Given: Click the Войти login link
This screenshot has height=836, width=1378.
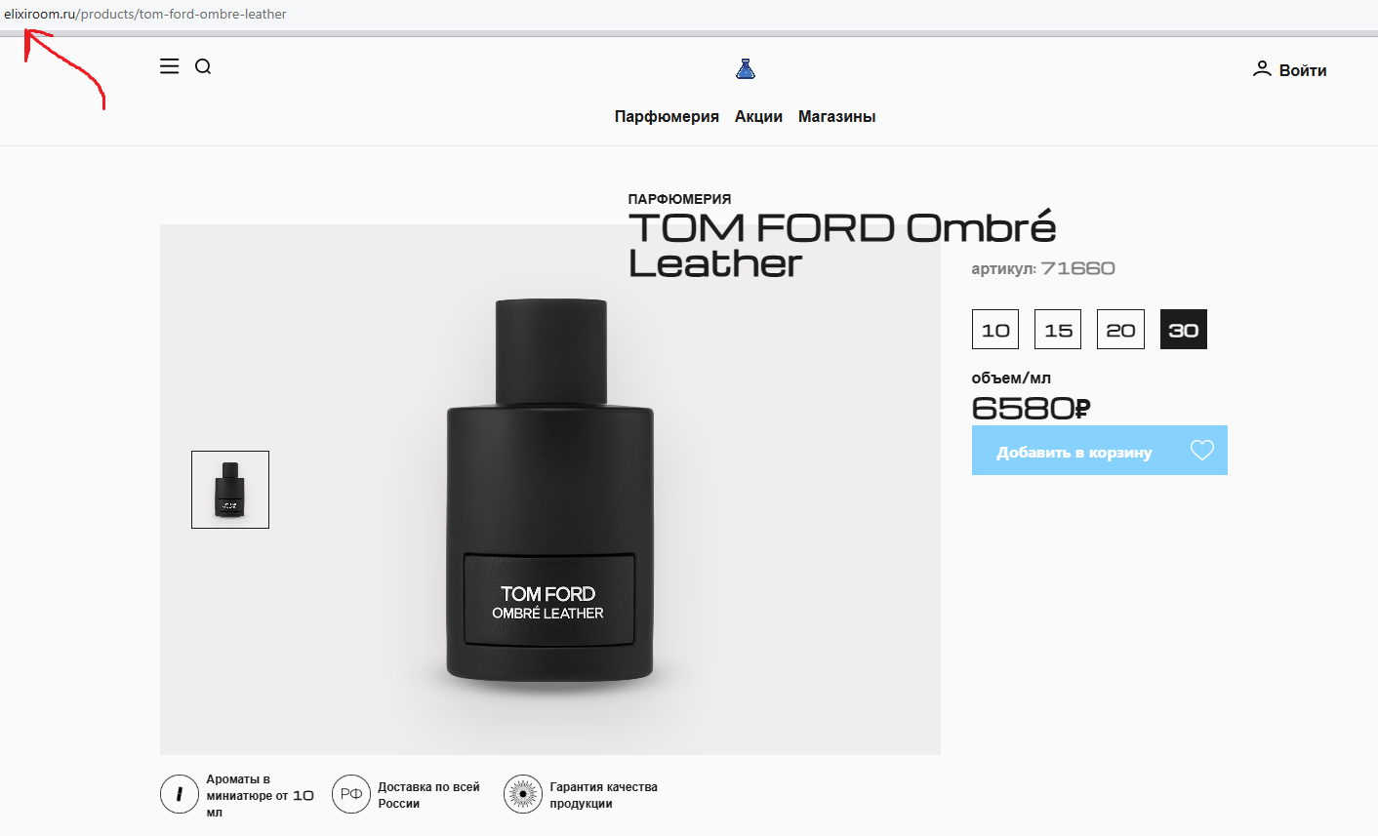Looking at the screenshot, I should (x=1303, y=70).
